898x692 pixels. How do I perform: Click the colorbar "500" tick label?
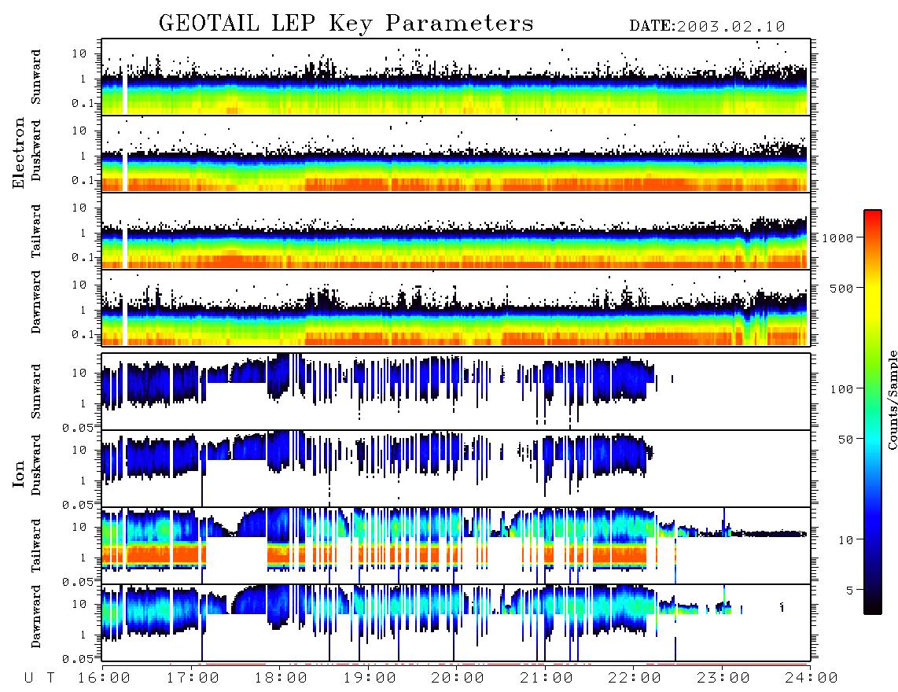841,288
